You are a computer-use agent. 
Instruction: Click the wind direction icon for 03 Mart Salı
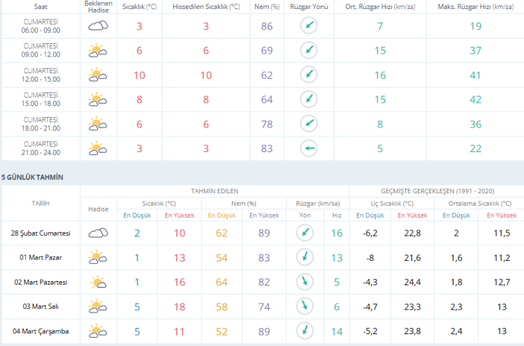(x=303, y=306)
